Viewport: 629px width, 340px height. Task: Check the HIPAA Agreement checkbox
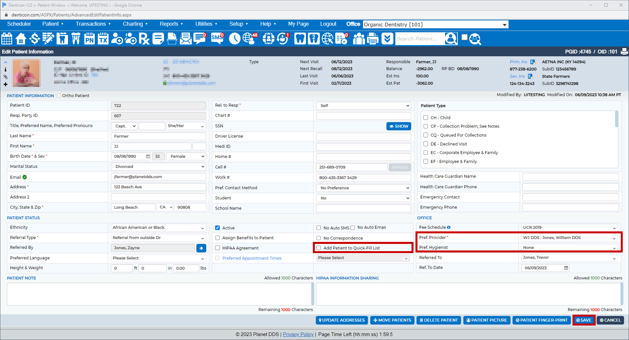pyautogui.click(x=217, y=248)
